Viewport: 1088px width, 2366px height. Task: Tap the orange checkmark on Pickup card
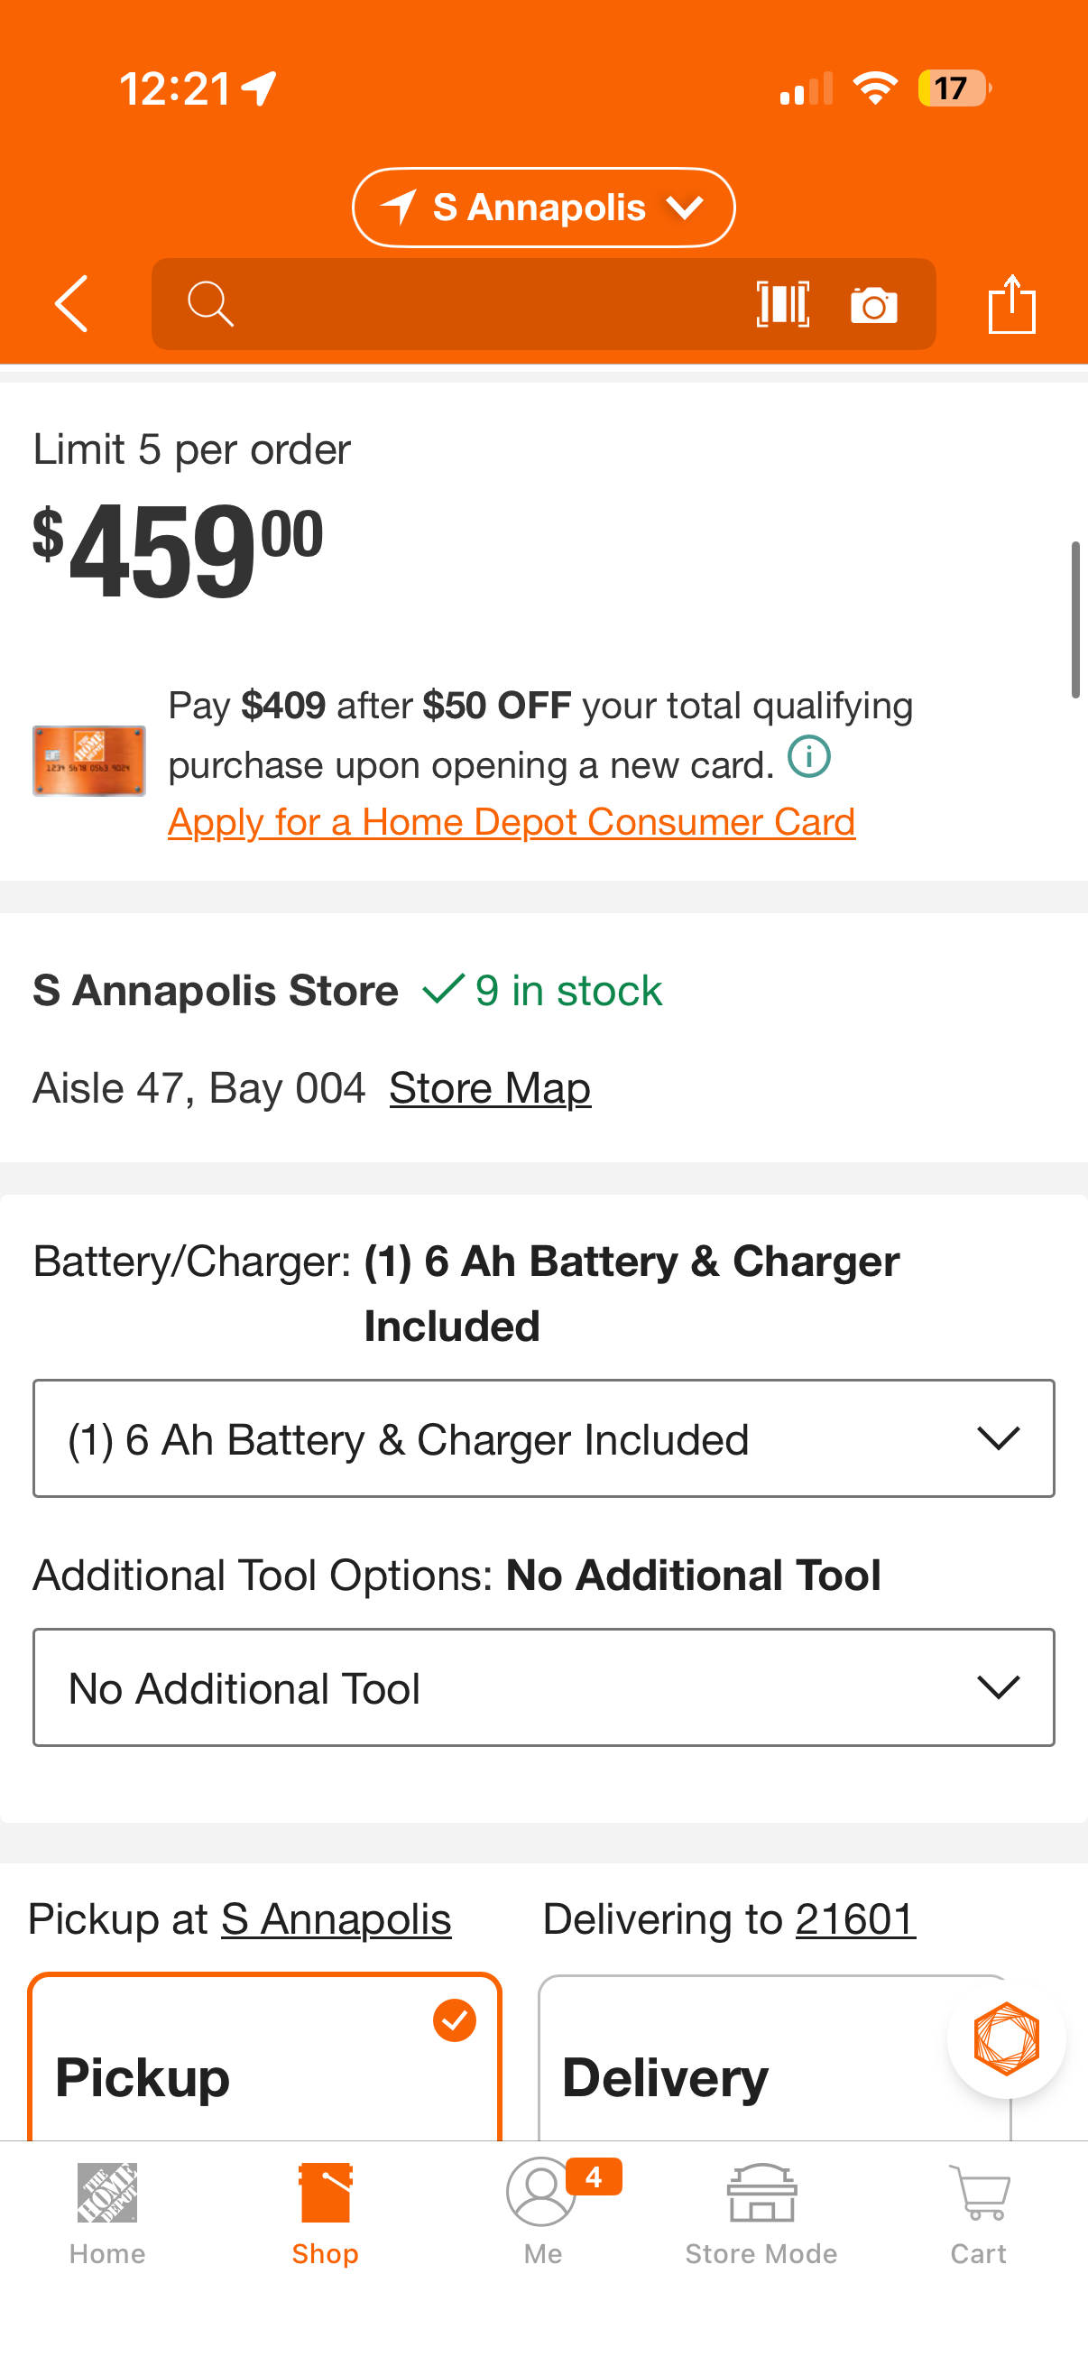[455, 2020]
